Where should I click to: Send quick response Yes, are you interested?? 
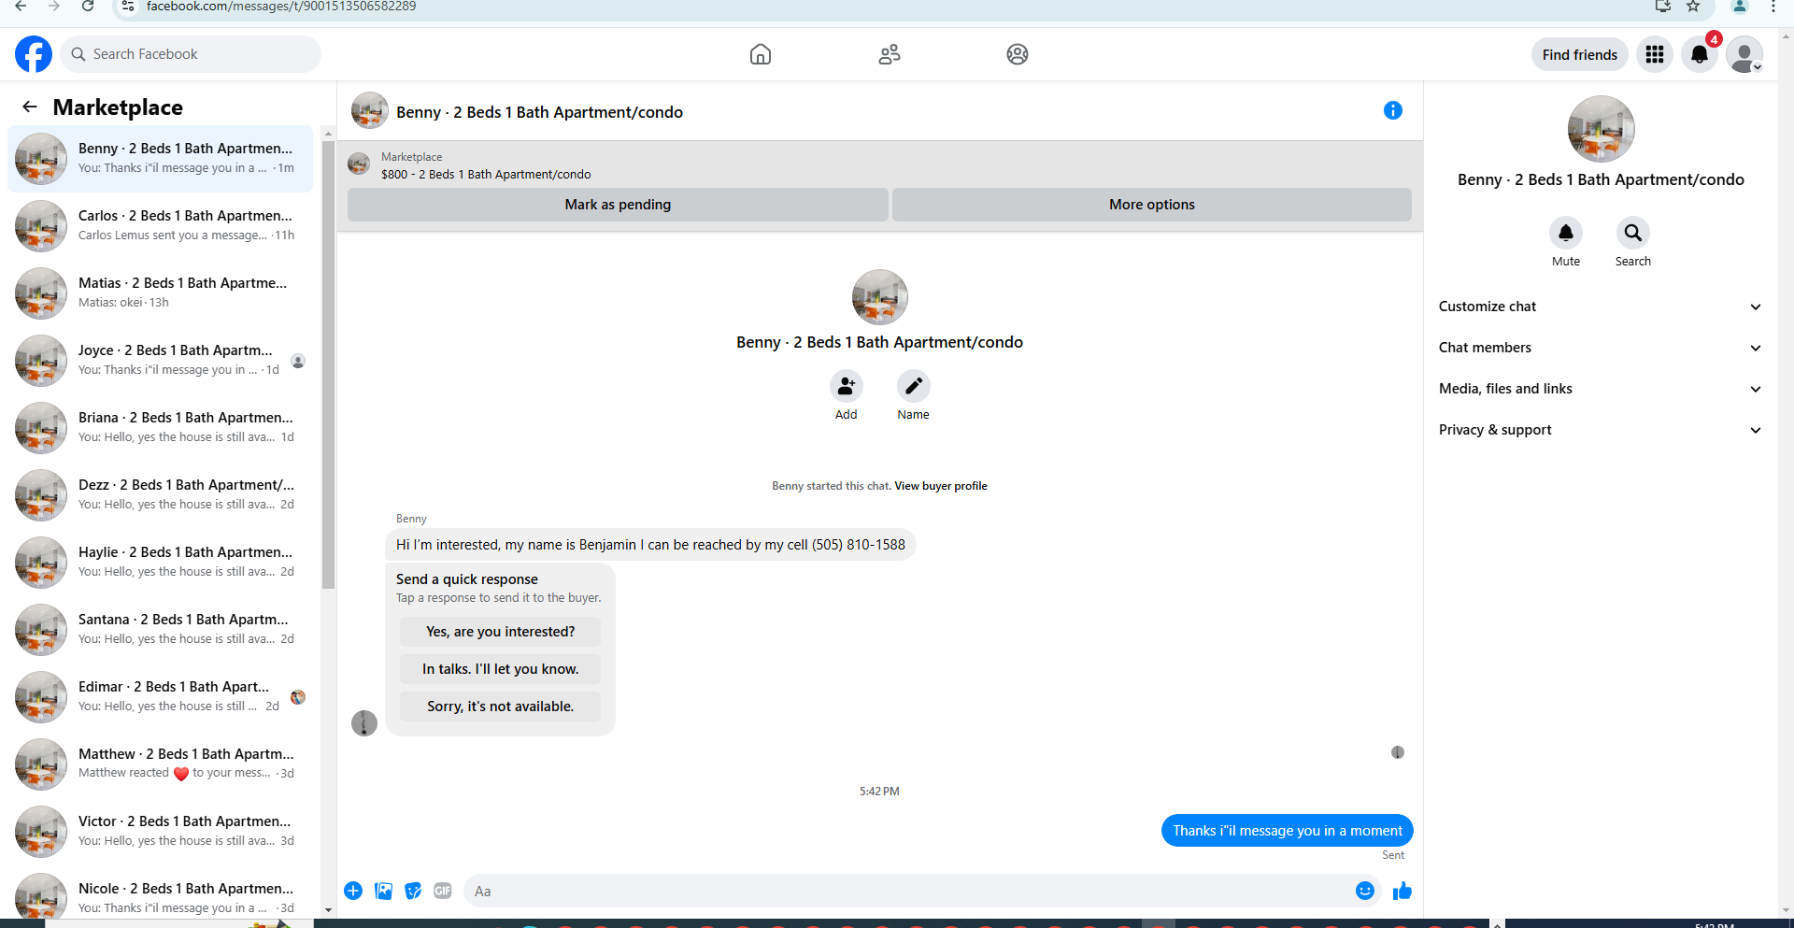pos(500,632)
